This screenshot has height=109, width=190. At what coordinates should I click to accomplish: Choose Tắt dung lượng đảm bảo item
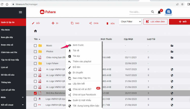point(84,106)
